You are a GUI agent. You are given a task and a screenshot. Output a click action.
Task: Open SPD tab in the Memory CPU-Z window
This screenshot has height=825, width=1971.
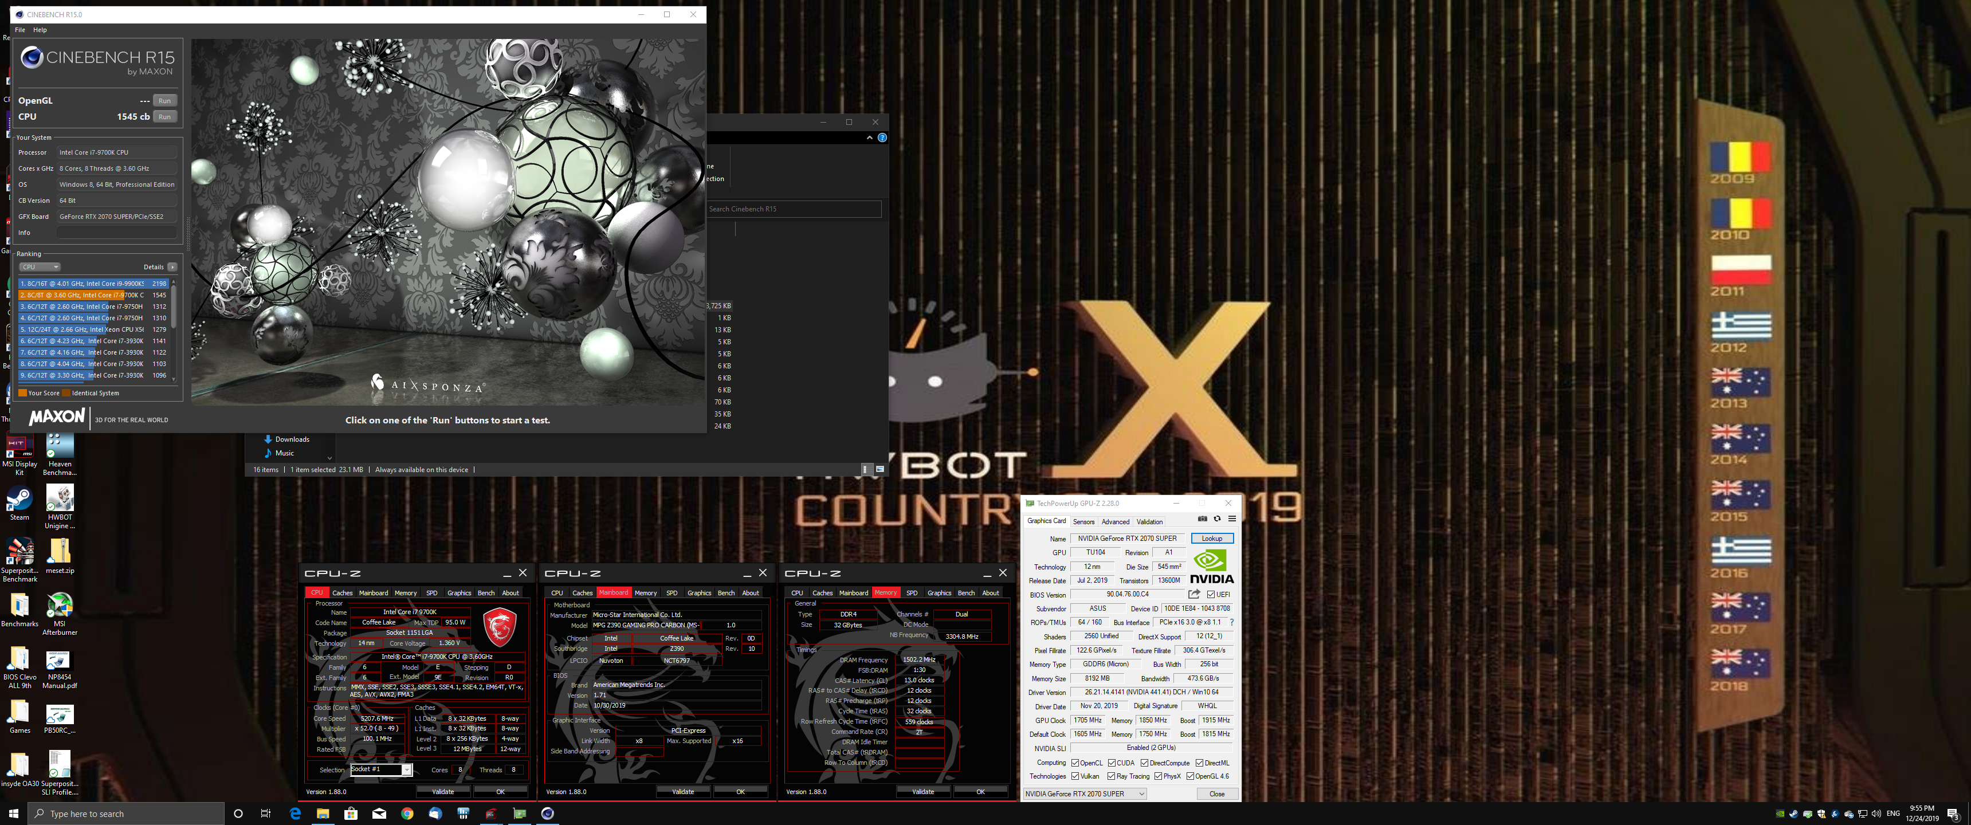click(911, 593)
